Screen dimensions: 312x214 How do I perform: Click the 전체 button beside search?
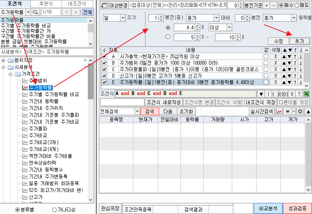[87, 12]
